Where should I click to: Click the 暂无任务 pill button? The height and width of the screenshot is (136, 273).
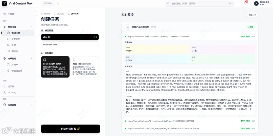point(48,4)
